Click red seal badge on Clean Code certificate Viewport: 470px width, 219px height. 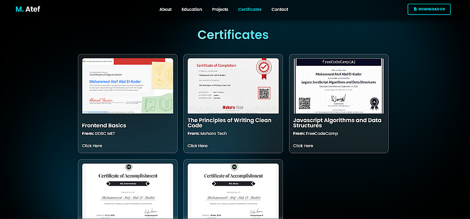pyautogui.click(x=264, y=69)
